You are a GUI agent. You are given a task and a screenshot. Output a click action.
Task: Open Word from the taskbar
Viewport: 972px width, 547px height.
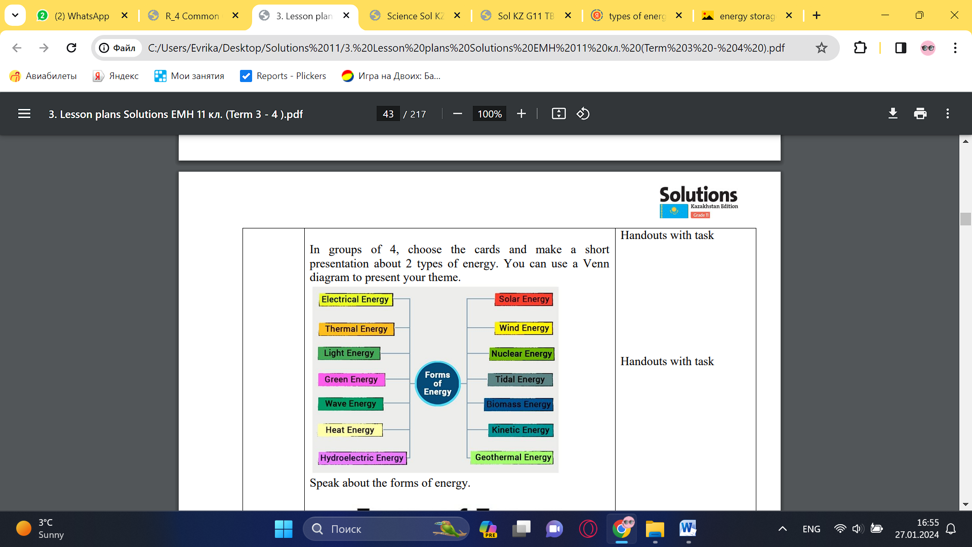687,529
